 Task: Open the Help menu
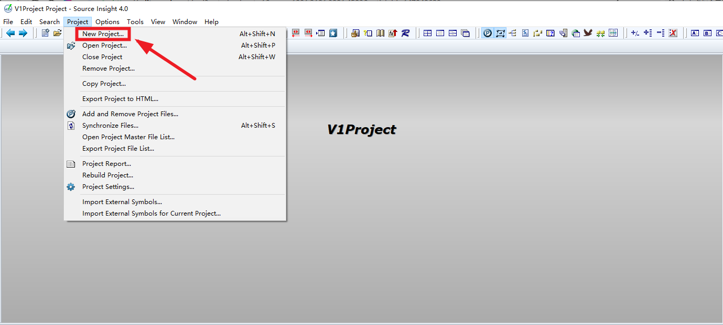click(x=211, y=21)
